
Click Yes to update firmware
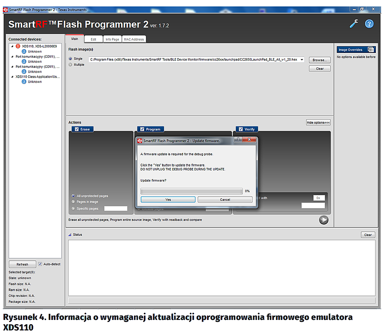(168, 199)
